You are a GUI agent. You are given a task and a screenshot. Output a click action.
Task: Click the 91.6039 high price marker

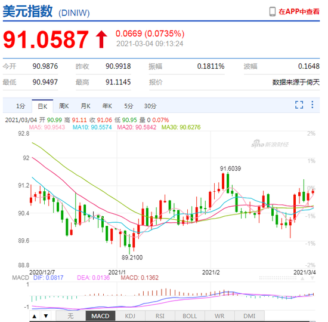pyautogui.click(x=231, y=168)
